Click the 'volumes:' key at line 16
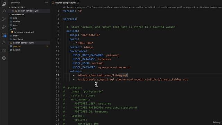The height and width of the screenshot is (125, 222). click(x=76, y=71)
